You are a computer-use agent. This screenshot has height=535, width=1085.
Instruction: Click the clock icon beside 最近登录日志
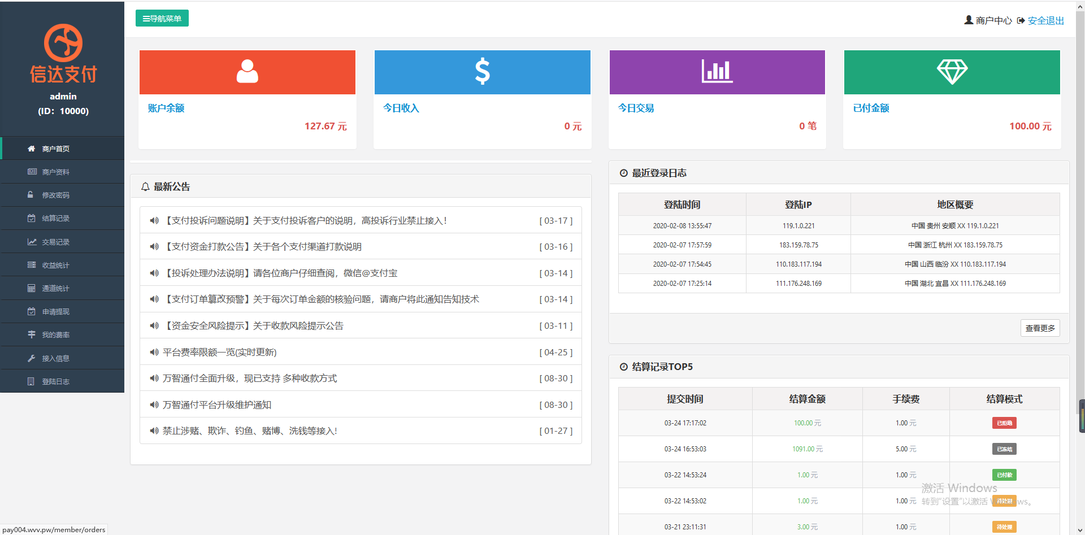624,173
